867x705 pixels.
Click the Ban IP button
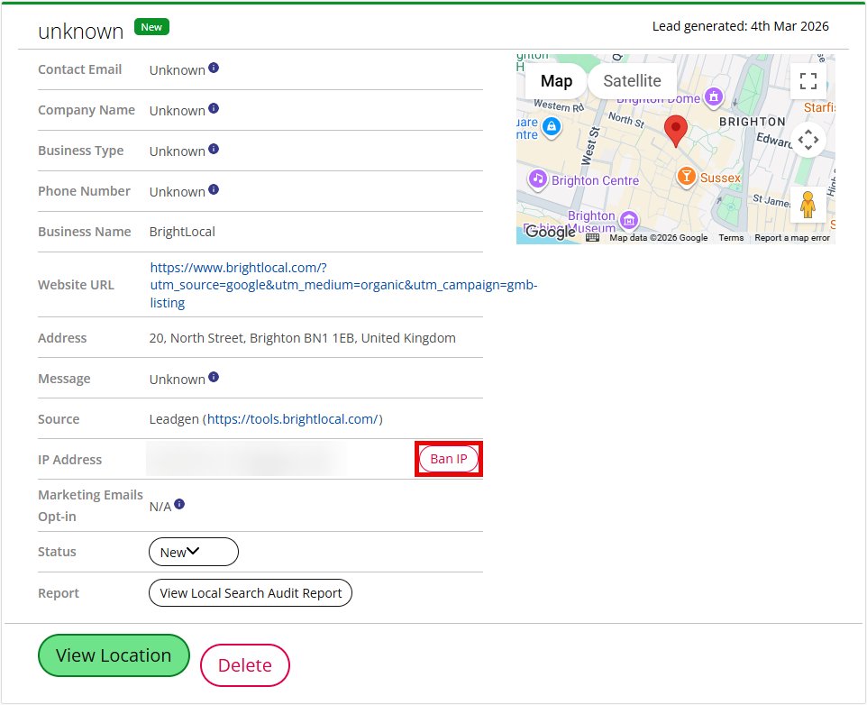pyautogui.click(x=449, y=459)
